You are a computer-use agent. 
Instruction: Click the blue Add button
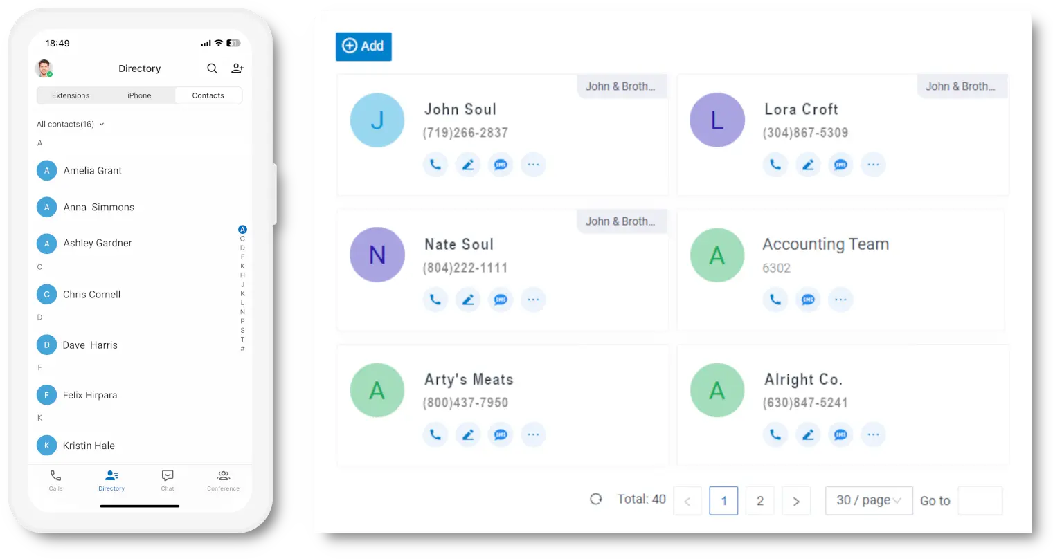tap(363, 46)
